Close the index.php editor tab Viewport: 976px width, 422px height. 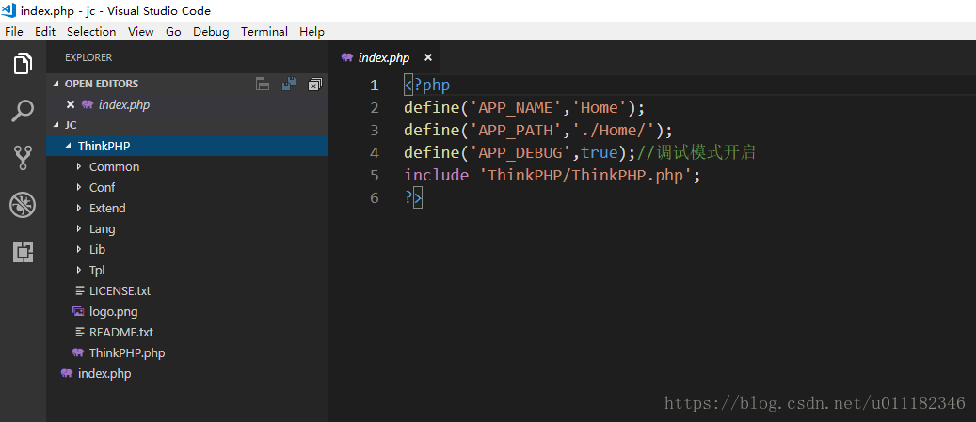coord(427,57)
